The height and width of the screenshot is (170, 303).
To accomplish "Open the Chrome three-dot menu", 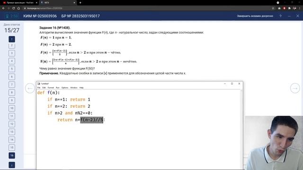I will tap(300, 8).
